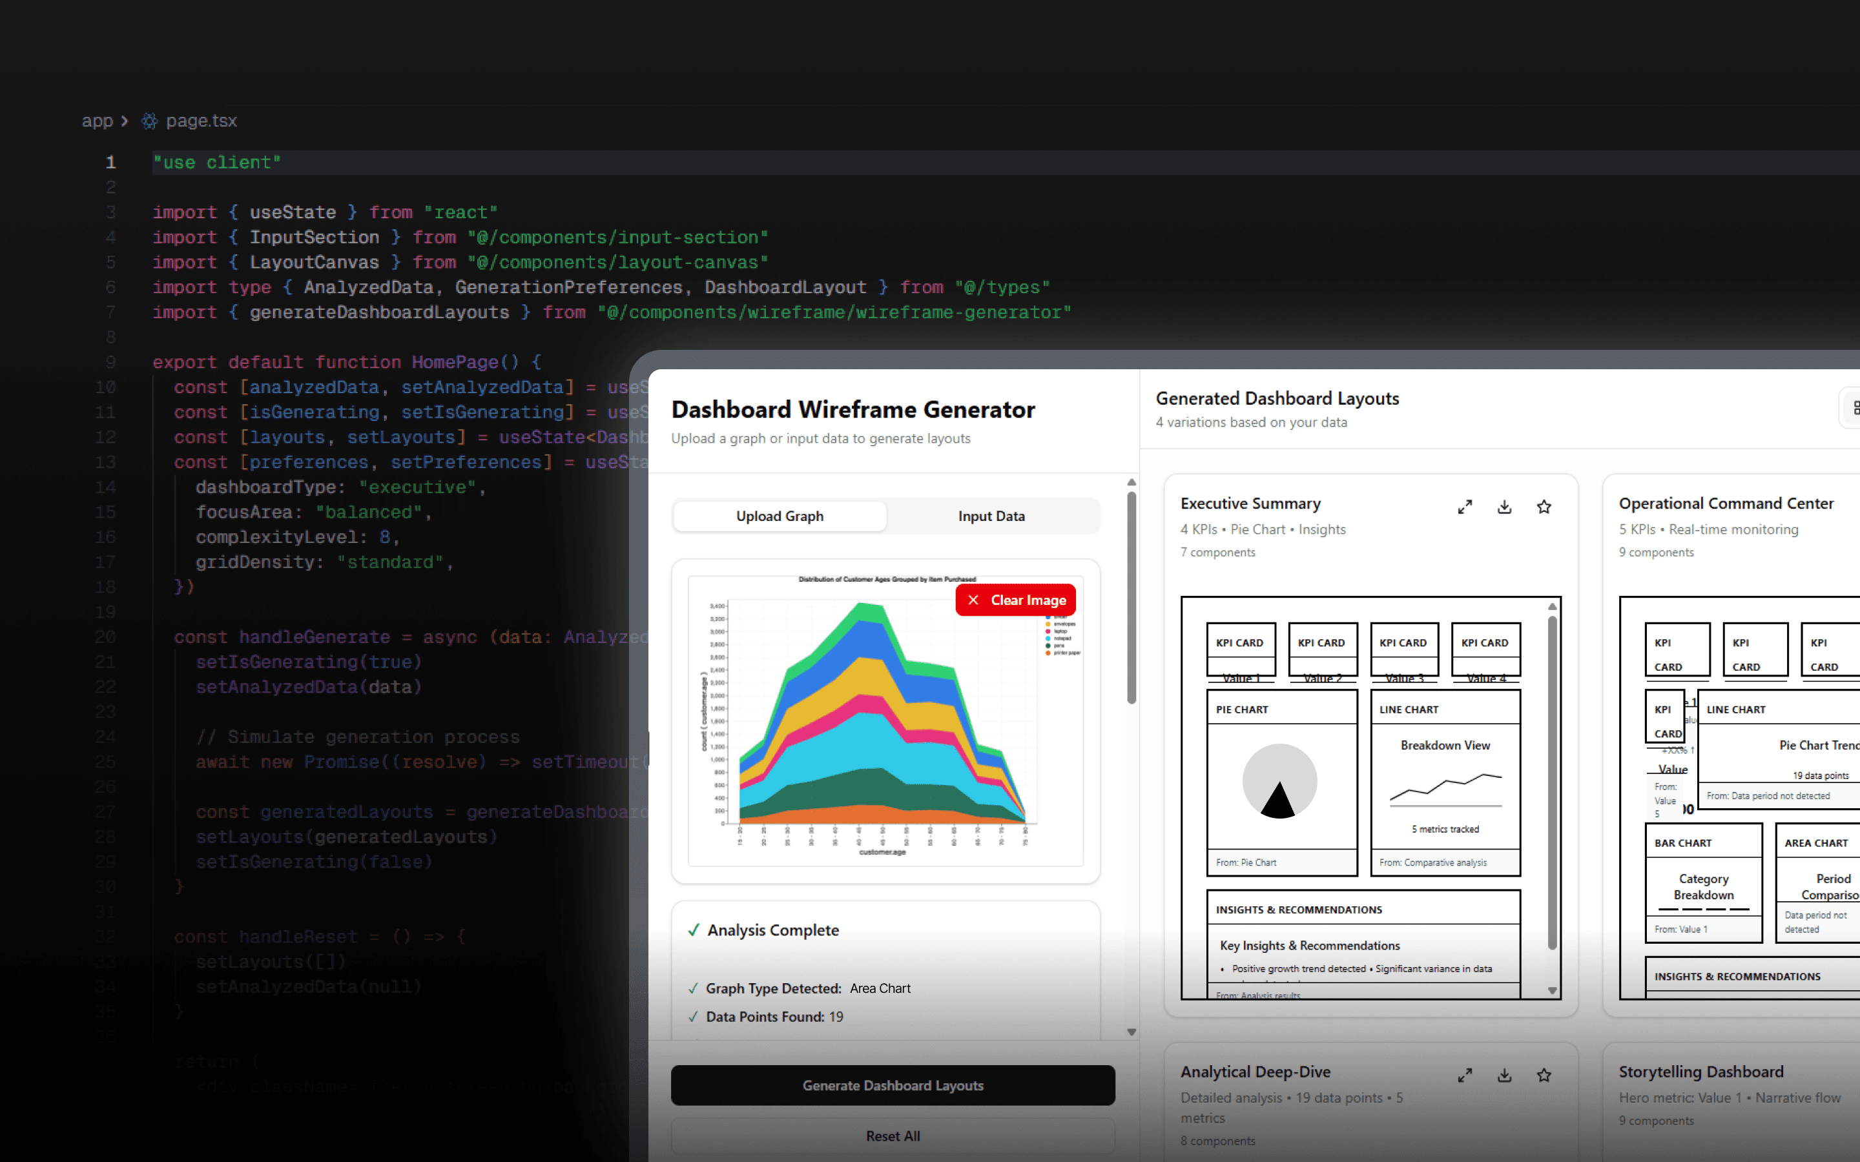Click the Reset All button
The height and width of the screenshot is (1162, 1860).
point(893,1136)
